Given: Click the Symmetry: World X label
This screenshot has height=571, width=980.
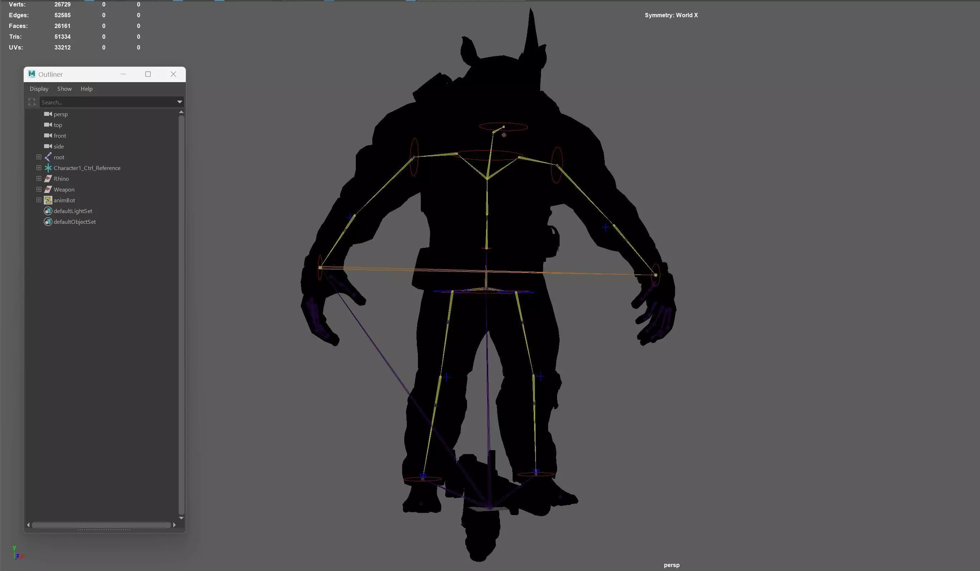Looking at the screenshot, I should [671, 15].
